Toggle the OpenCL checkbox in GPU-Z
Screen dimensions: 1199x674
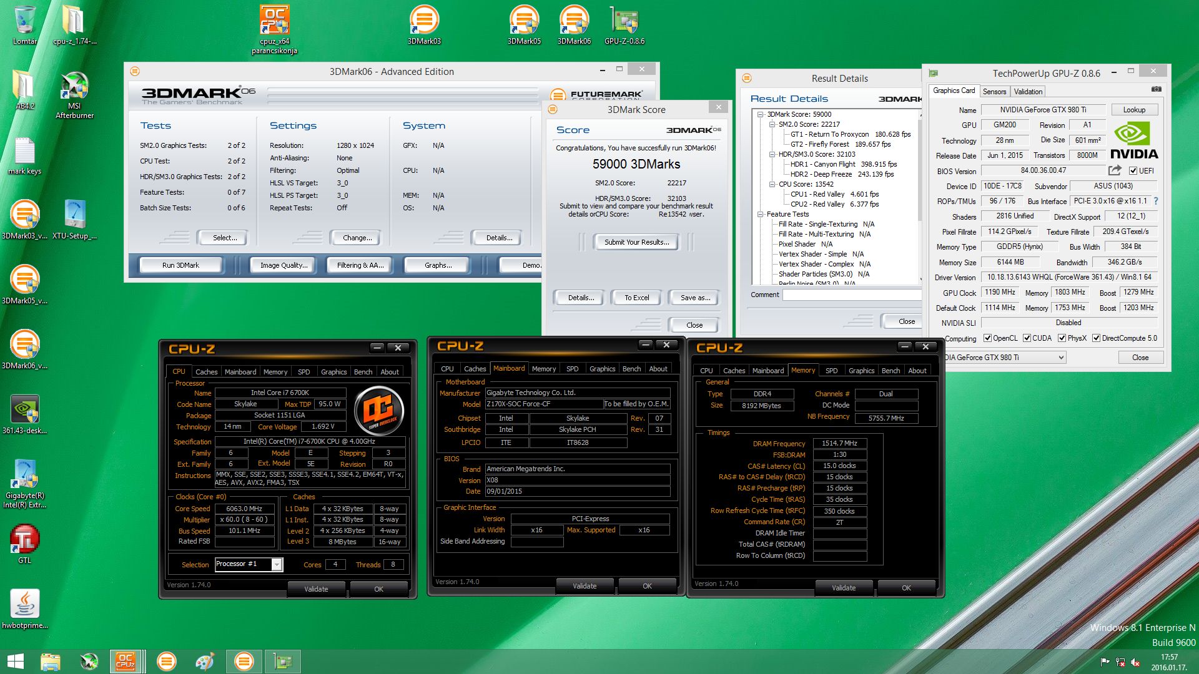point(987,338)
